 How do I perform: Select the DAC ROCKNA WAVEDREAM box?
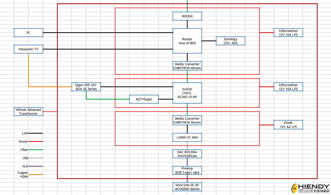pyautogui.click(x=187, y=154)
